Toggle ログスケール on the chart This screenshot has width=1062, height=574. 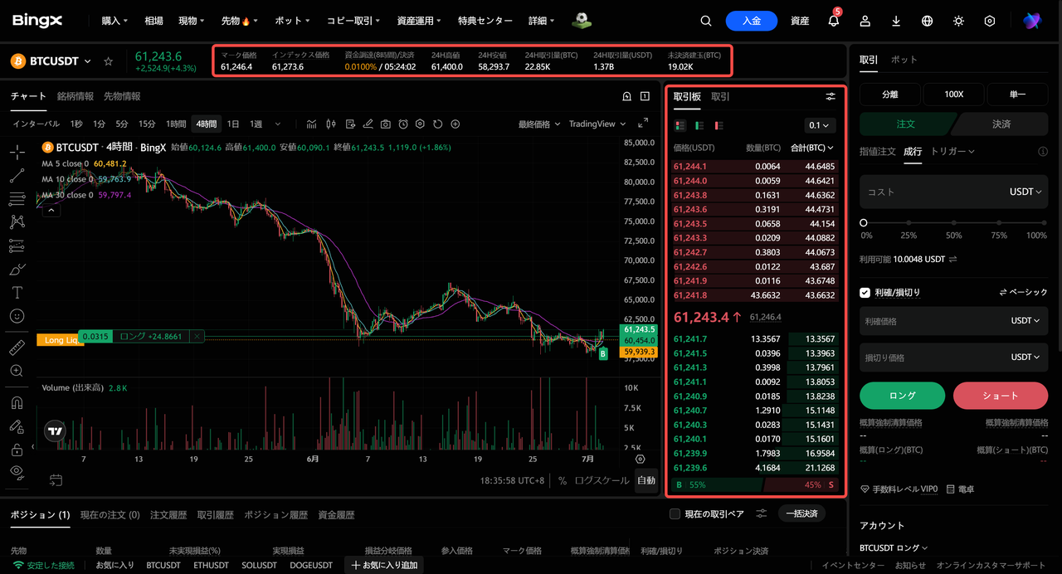pos(602,480)
